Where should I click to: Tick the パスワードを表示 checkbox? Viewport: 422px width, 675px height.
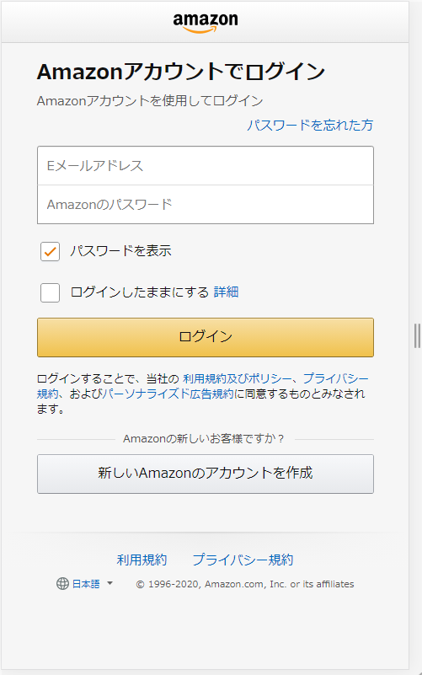(50, 251)
